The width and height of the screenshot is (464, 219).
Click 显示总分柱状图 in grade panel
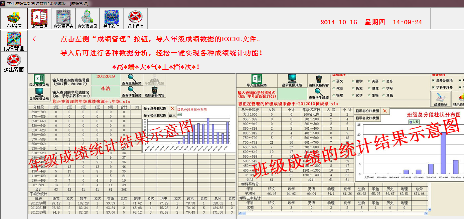(x=155, y=108)
